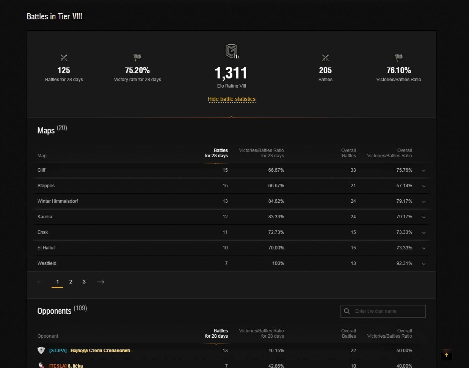Viewport: 469px width, 368px height.
Task: Click the flag icon above 76.10%
Action: [x=398, y=58]
